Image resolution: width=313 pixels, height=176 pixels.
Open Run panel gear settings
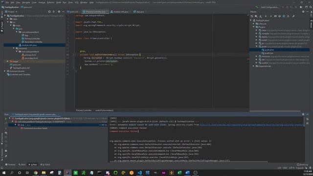tap(303, 114)
